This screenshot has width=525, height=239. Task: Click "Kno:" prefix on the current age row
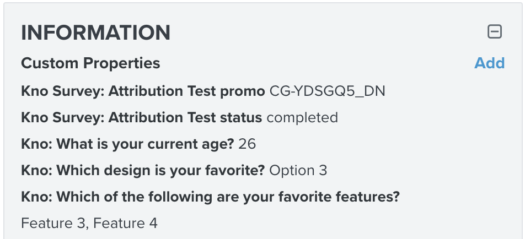point(37,144)
